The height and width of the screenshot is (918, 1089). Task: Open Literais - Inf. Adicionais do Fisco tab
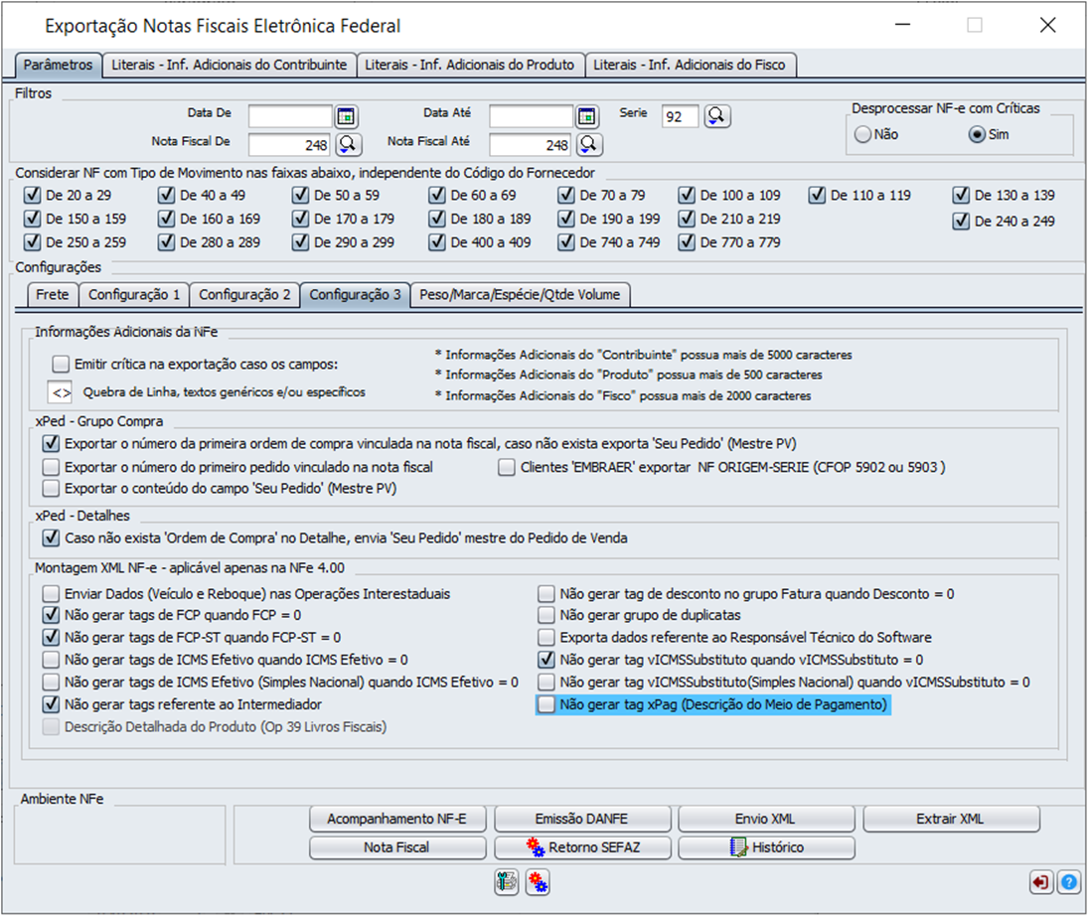tap(690, 65)
